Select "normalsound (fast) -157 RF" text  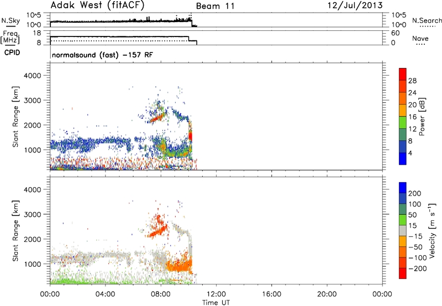click(x=102, y=55)
